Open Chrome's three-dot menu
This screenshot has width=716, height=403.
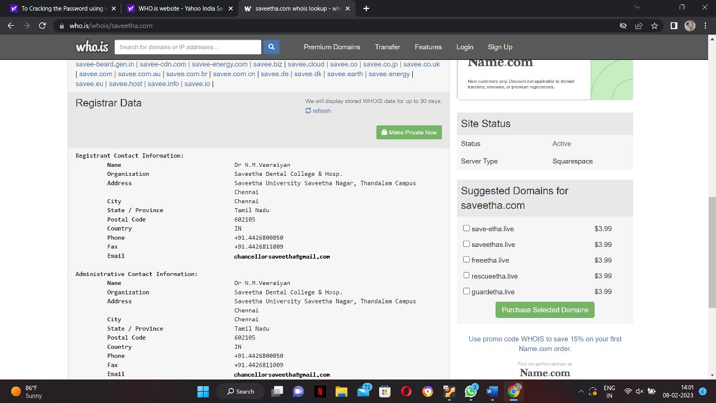coord(705,26)
